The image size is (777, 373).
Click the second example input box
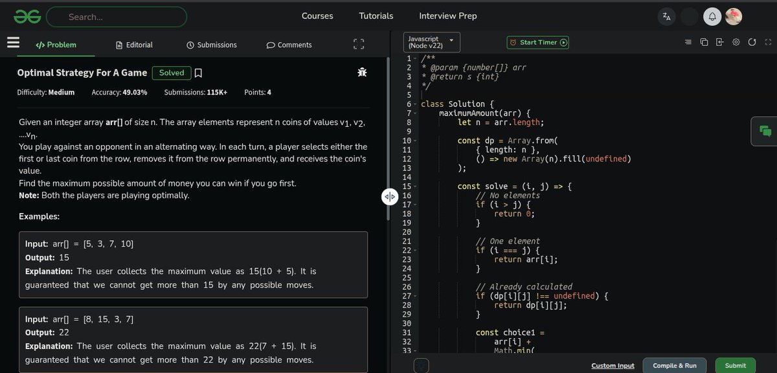coord(193,340)
